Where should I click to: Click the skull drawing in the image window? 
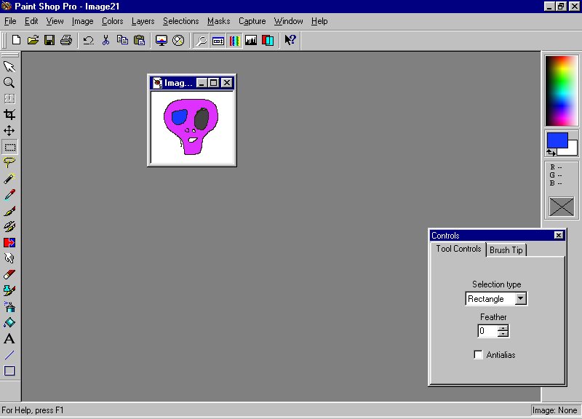point(191,126)
